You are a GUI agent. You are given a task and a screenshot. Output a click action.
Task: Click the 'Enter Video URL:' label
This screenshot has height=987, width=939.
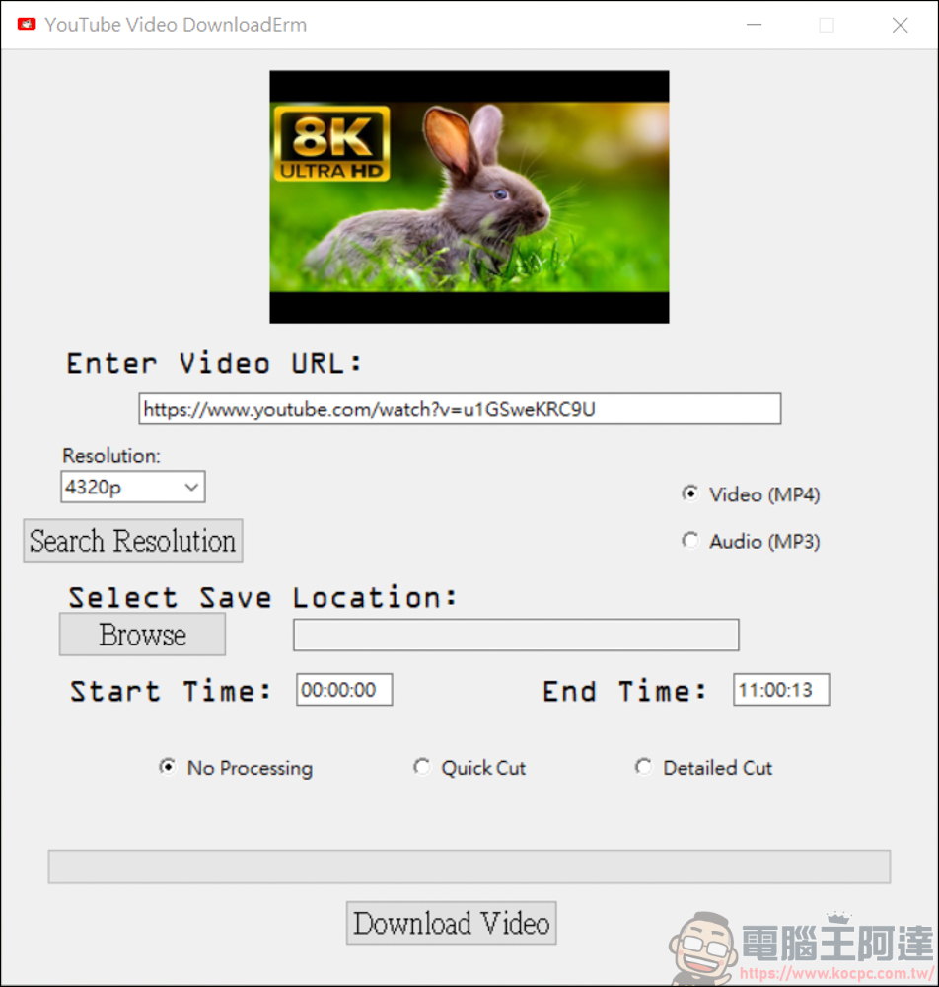[214, 364]
